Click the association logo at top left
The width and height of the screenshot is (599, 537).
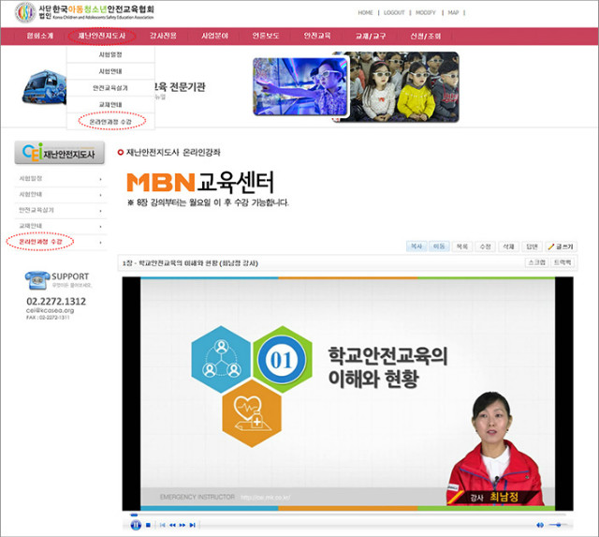click(x=85, y=12)
